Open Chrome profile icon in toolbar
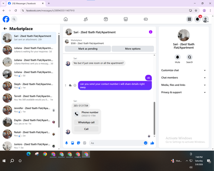This screenshot has width=214, height=171. pyautogui.click(x=204, y=10)
